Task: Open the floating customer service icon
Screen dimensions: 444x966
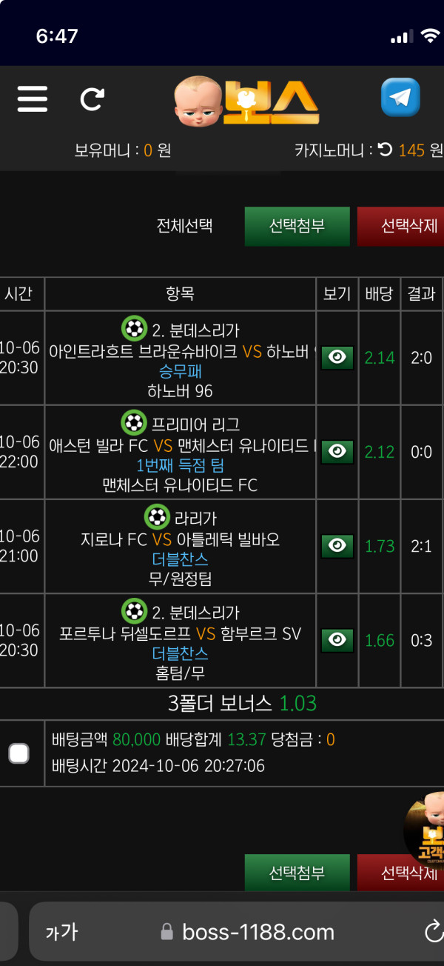Action: point(425,830)
